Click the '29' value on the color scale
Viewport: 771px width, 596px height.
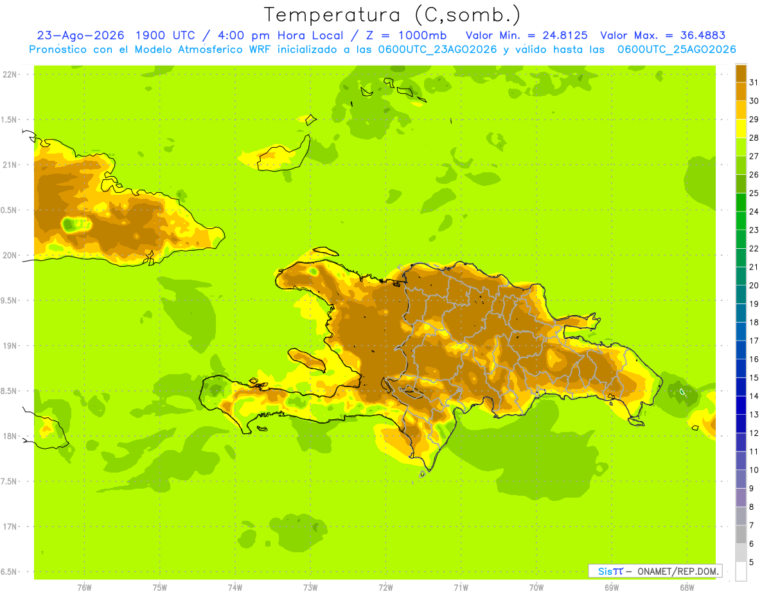(754, 119)
